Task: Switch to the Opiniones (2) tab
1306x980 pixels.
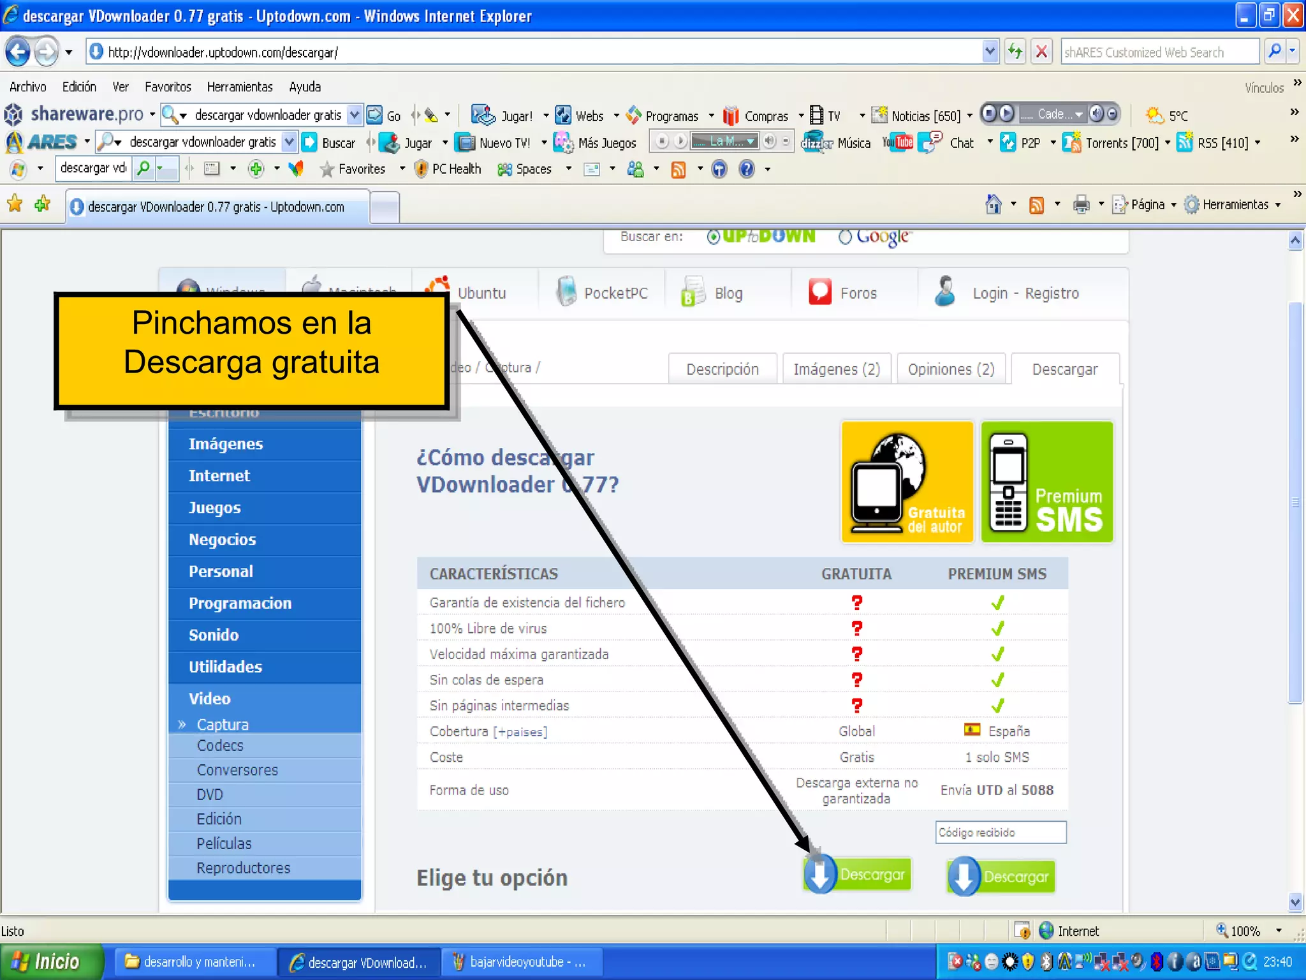Action: coord(951,369)
